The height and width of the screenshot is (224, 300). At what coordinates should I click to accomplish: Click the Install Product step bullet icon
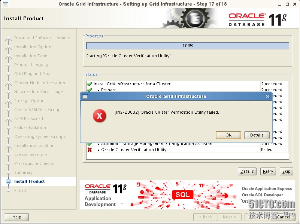pyautogui.click(x=8, y=181)
